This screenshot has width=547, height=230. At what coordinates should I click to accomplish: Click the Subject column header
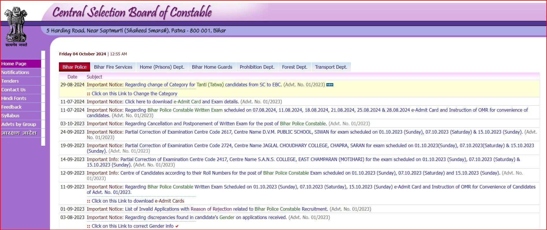tap(94, 77)
